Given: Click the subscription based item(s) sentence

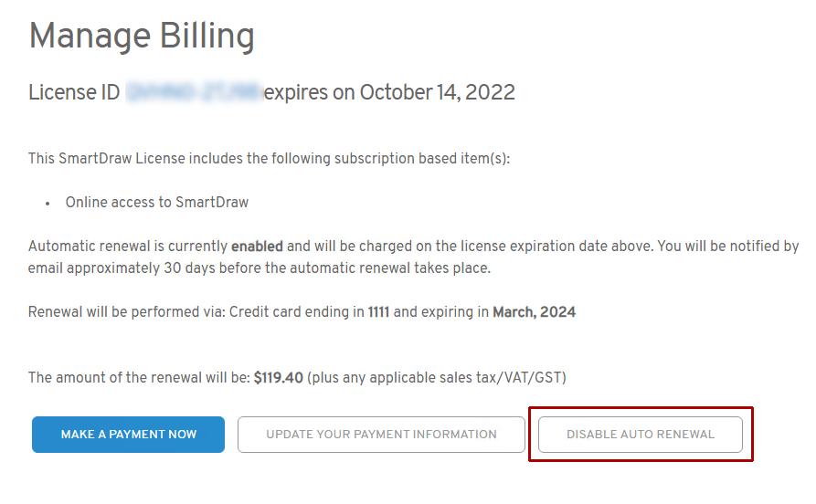Looking at the screenshot, I should click(269, 158).
